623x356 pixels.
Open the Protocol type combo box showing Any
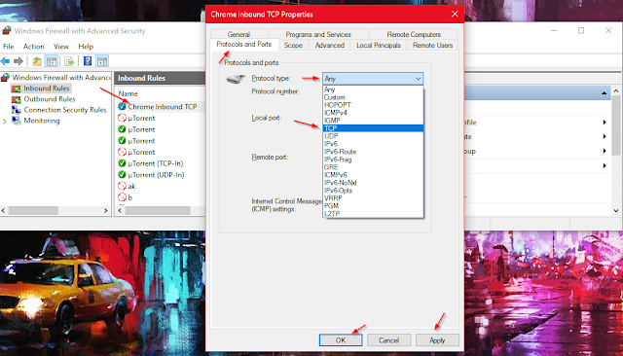click(373, 79)
